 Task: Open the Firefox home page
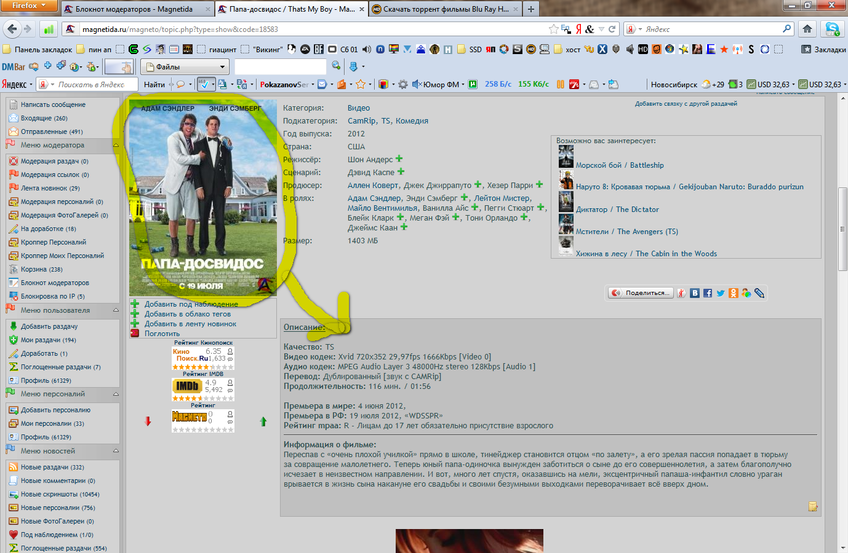(x=807, y=29)
